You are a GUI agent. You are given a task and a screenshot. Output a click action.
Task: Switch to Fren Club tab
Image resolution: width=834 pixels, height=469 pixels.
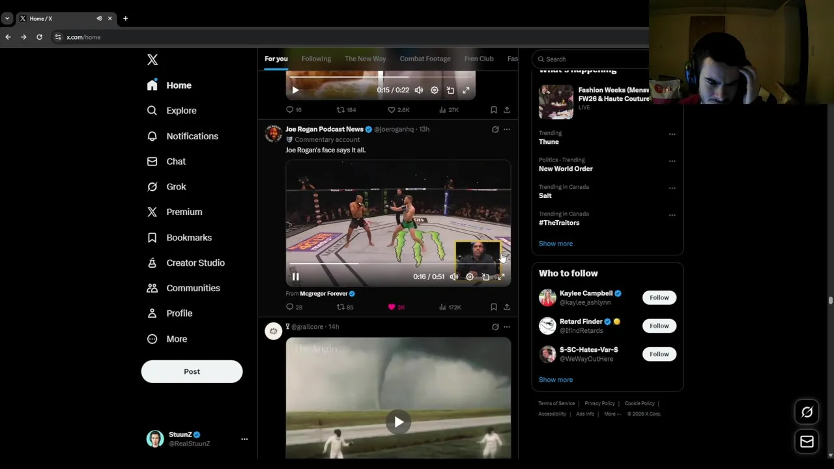(x=479, y=59)
